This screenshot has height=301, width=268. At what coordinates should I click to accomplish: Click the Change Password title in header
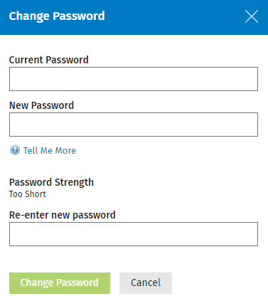coord(57,16)
